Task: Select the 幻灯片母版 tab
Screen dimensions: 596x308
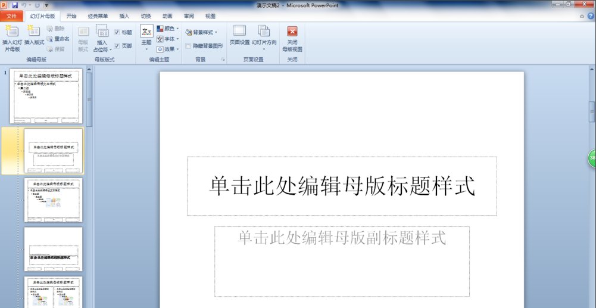Action: pyautogui.click(x=43, y=16)
